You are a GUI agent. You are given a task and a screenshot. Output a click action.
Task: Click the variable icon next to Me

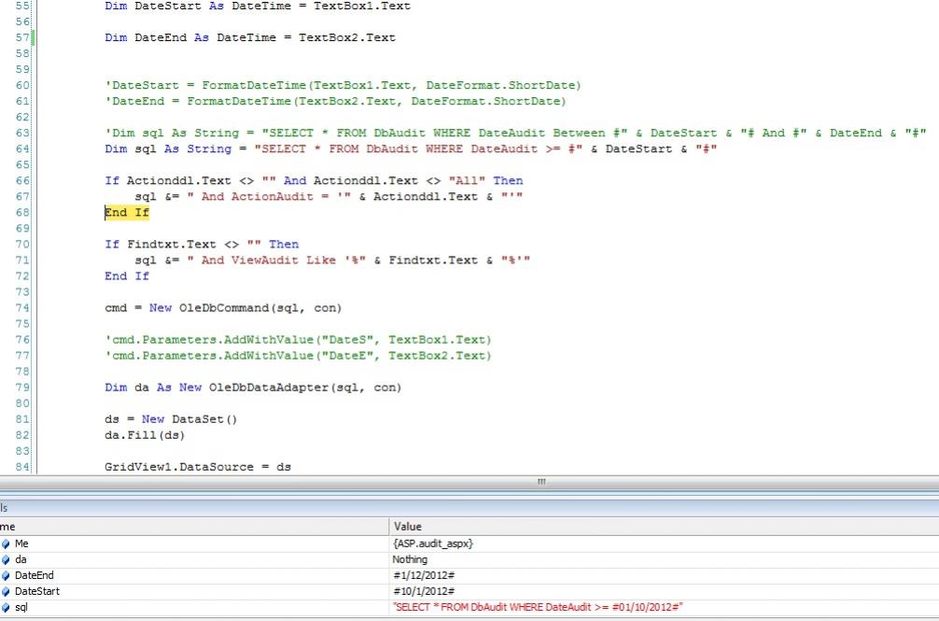point(6,543)
